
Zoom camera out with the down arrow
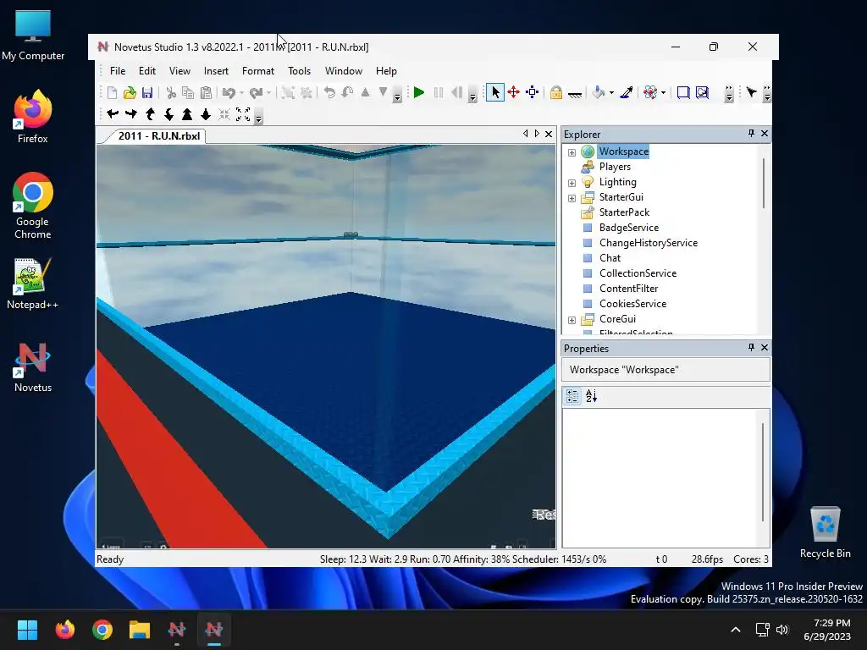(x=206, y=114)
